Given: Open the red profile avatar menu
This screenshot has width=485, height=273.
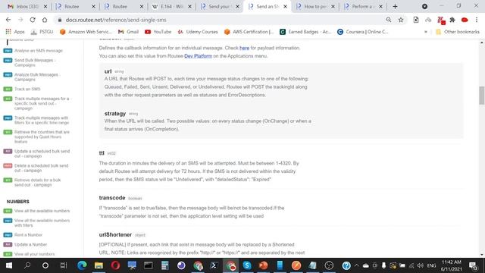Looking at the screenshot, I should (465, 20).
